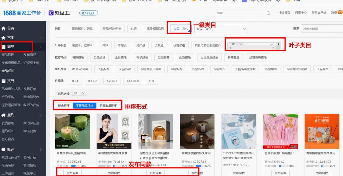343x176 pixels.
Task: Select the 香薰蜡烛 recommended keyword filter
Action: pyautogui.click(x=78, y=58)
